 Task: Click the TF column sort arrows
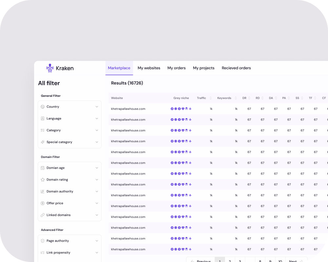click(315, 98)
